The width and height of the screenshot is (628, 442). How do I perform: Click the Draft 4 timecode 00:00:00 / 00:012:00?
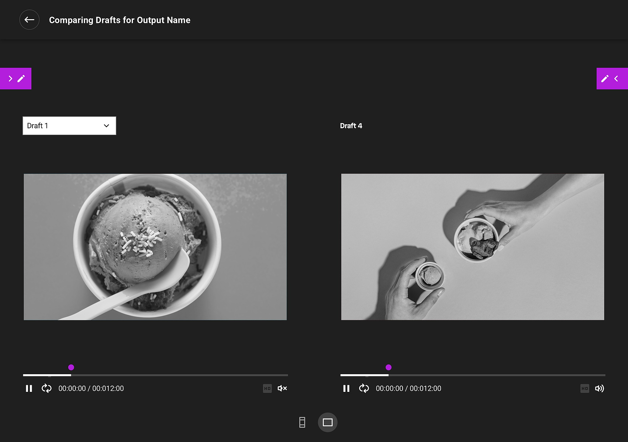click(x=408, y=388)
